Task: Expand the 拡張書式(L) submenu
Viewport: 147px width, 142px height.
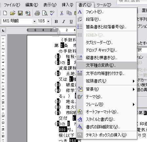Action: coord(107,81)
